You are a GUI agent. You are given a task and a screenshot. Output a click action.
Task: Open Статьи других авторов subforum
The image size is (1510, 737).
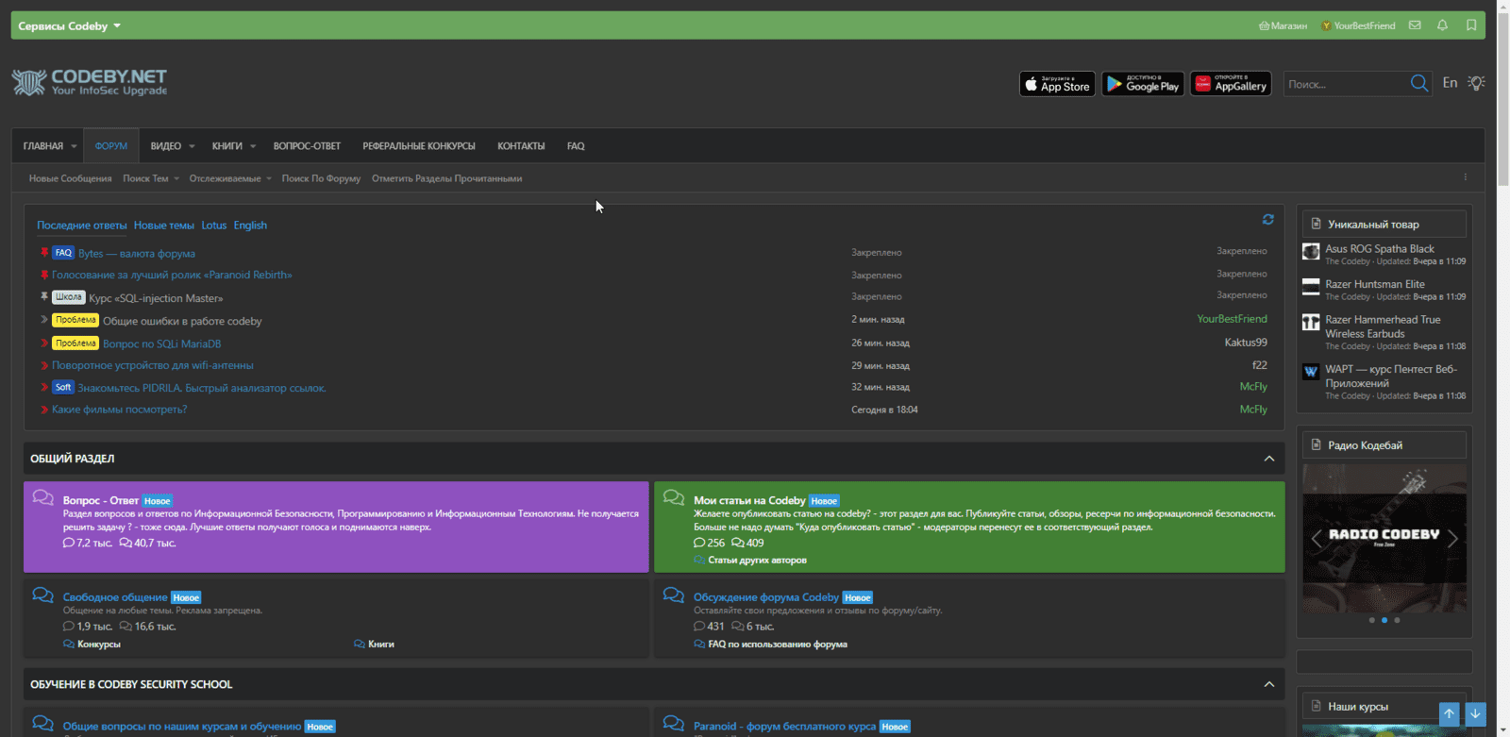757,561
